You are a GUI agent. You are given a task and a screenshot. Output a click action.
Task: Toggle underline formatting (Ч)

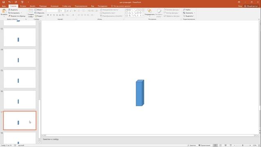click(54, 15)
